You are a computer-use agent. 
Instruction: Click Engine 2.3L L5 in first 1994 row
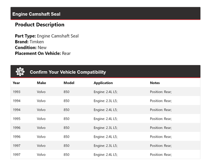click(105, 101)
